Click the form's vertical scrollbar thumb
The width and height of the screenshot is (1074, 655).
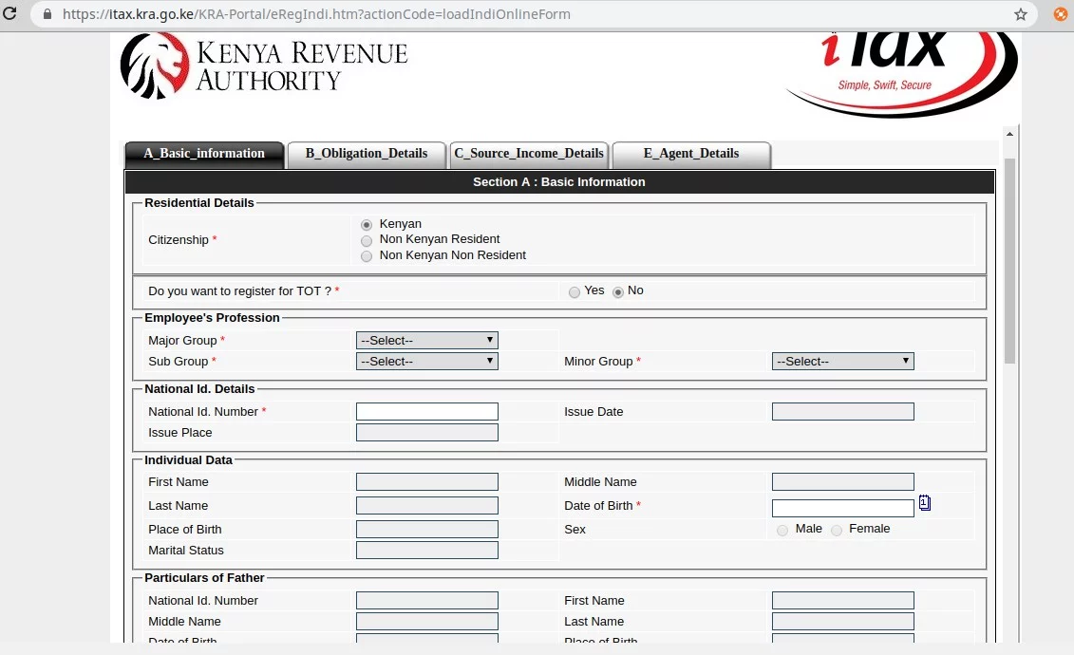pos(1009,260)
